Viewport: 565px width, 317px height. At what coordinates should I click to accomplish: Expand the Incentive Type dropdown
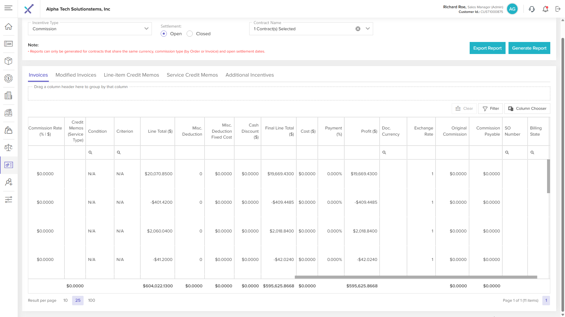146,29
